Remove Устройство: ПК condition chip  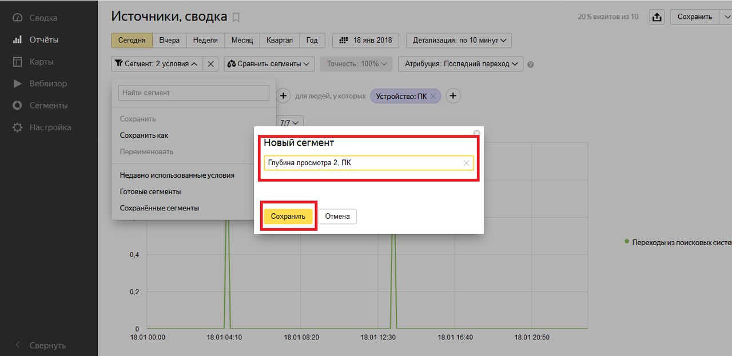[x=433, y=97]
